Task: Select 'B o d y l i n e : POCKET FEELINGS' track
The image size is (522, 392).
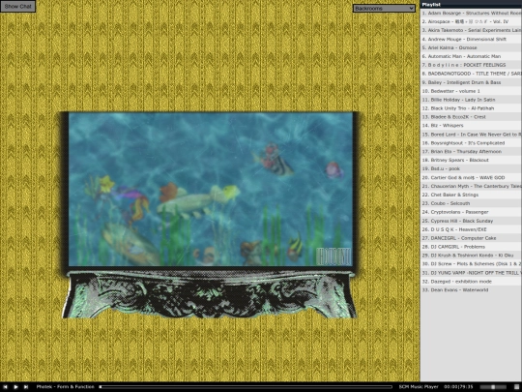Action: pyautogui.click(x=471, y=65)
